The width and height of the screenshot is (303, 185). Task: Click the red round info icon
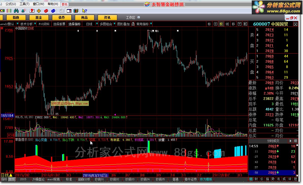click(x=46, y=11)
